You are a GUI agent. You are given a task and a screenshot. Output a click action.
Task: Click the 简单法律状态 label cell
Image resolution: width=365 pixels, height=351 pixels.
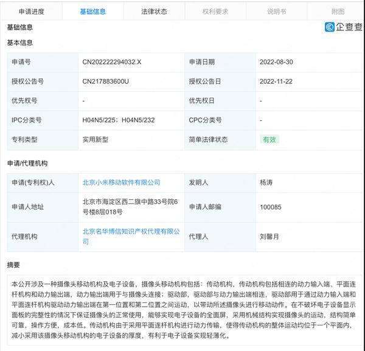click(x=220, y=140)
